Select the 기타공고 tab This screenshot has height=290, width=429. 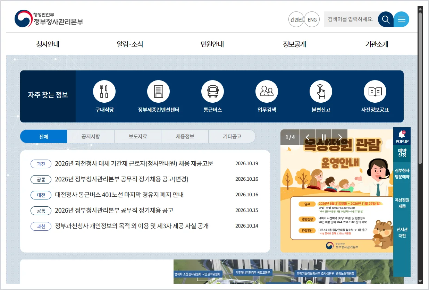pos(232,136)
